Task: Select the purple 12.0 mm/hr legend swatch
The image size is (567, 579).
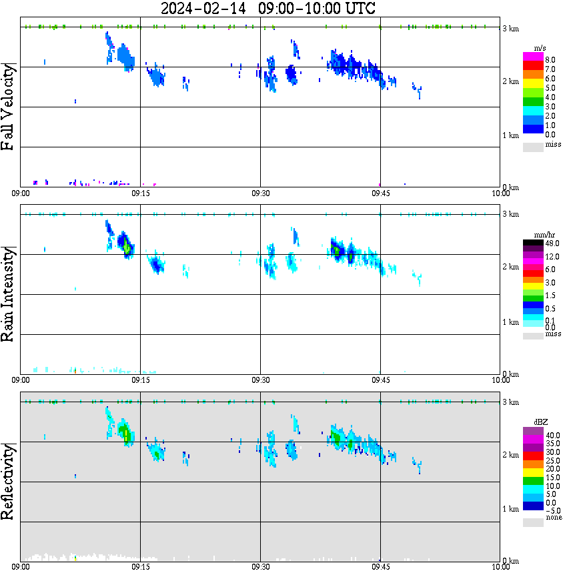Action: click(533, 255)
